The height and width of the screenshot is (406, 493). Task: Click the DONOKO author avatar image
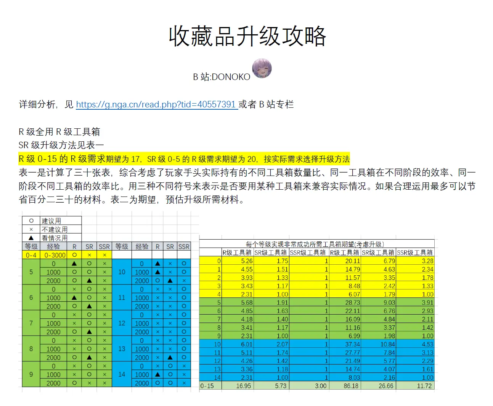tap(262, 68)
